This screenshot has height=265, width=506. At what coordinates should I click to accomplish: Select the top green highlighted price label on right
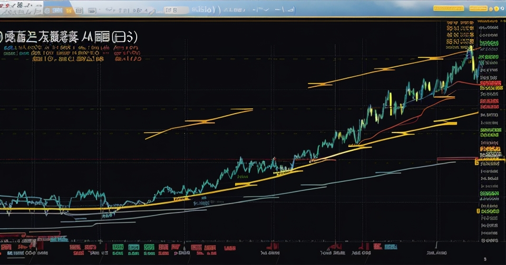tap(489, 44)
